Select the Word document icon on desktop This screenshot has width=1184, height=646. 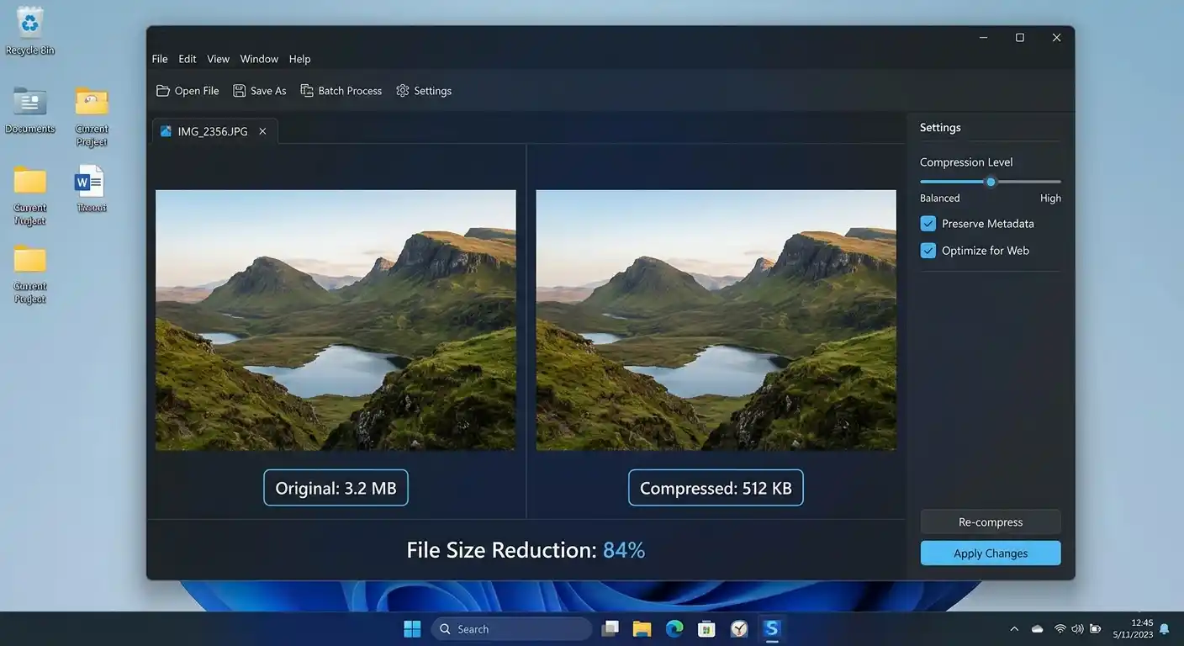[x=90, y=181]
